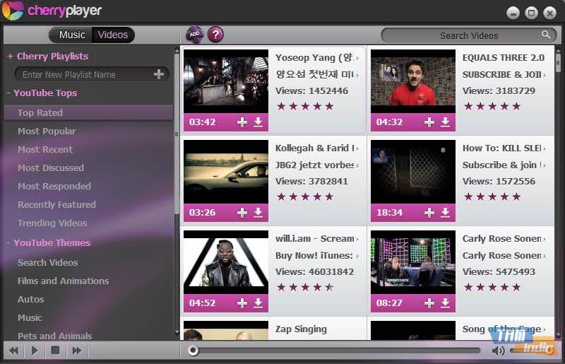Expand the Cherry Playlists section
The height and width of the screenshot is (364, 565).
point(10,56)
